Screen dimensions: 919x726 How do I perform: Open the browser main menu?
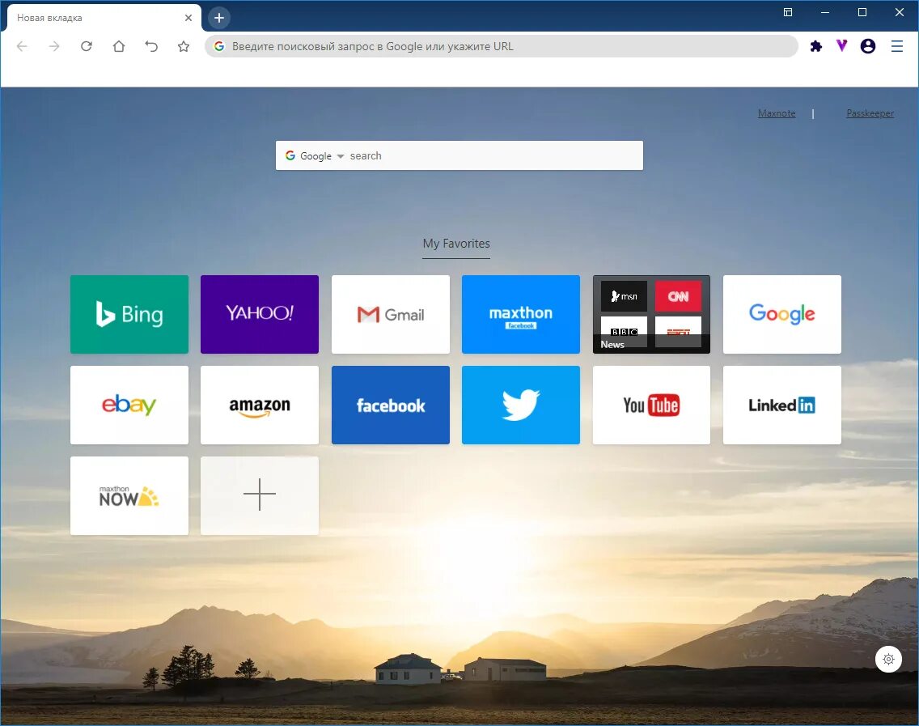(x=896, y=46)
